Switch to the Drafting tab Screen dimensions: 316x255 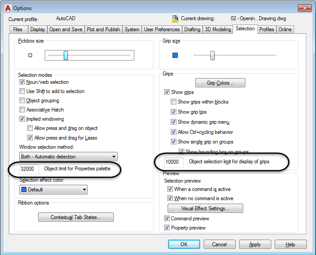coord(193,29)
